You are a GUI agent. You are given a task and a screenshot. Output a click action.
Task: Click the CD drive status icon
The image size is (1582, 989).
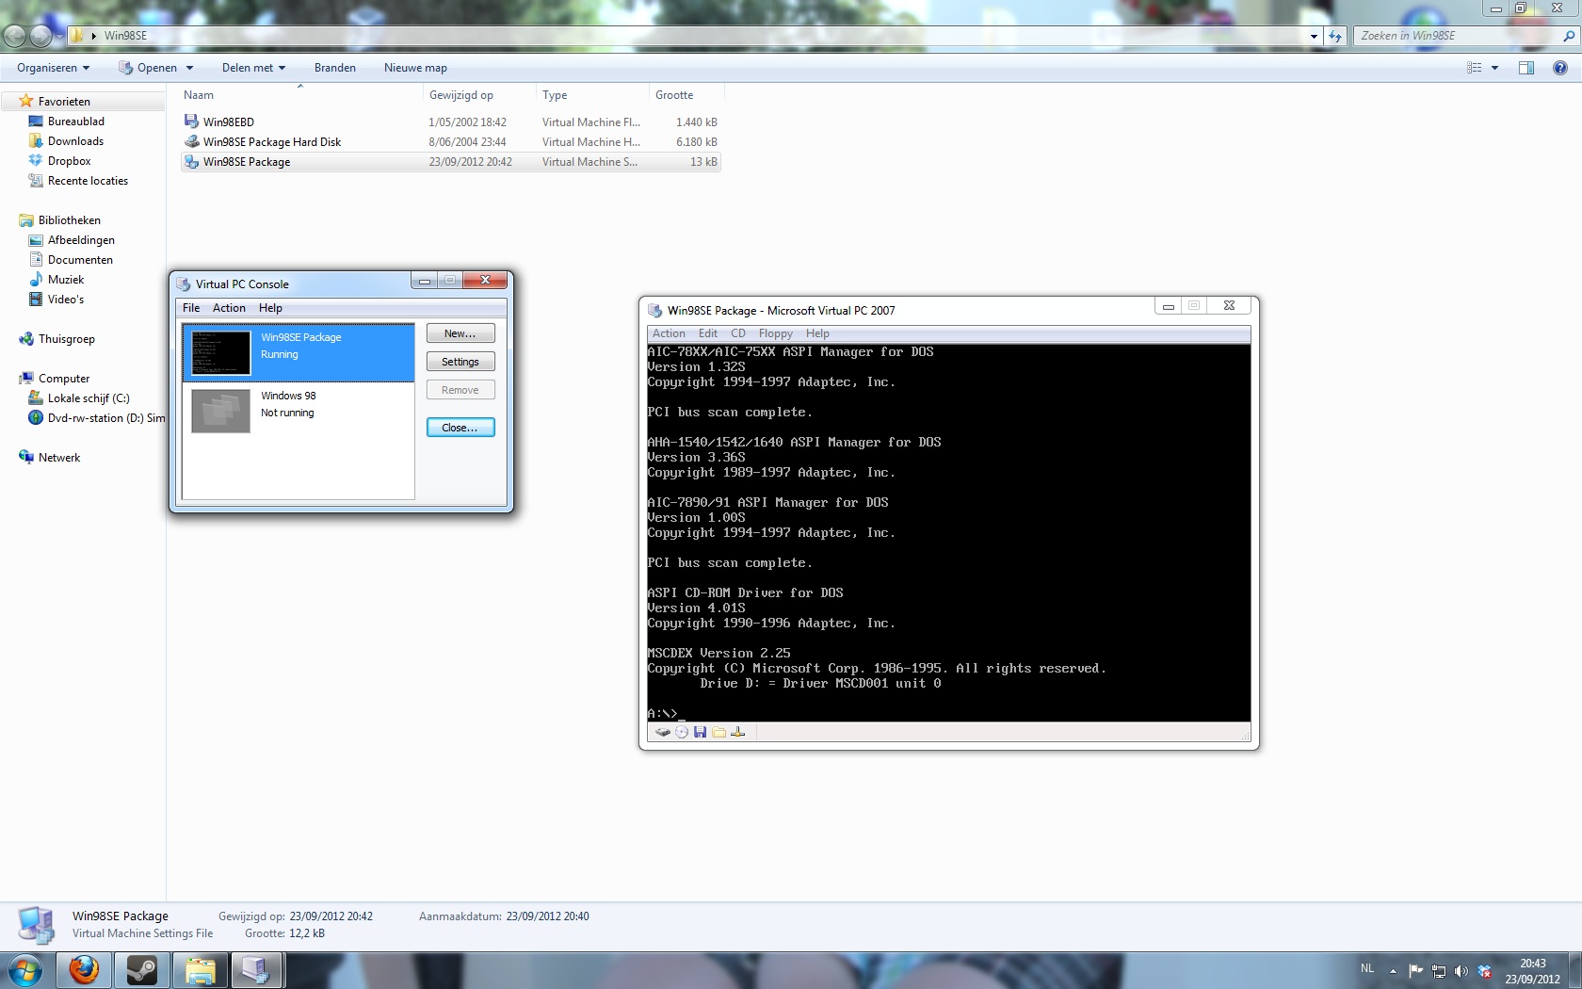point(682,732)
